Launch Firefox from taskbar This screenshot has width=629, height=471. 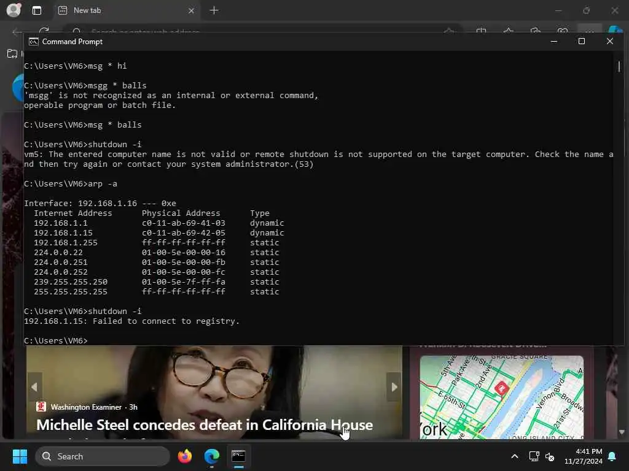coord(184,456)
